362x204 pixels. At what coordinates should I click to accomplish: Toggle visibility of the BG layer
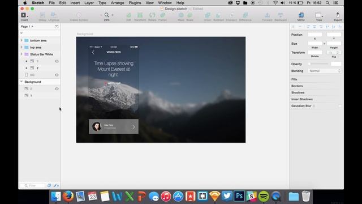pyautogui.click(x=57, y=75)
